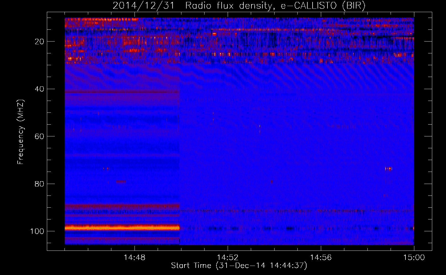The image size is (446, 275).
Task: Click the 15:00 time tick label
Action: coord(414,258)
